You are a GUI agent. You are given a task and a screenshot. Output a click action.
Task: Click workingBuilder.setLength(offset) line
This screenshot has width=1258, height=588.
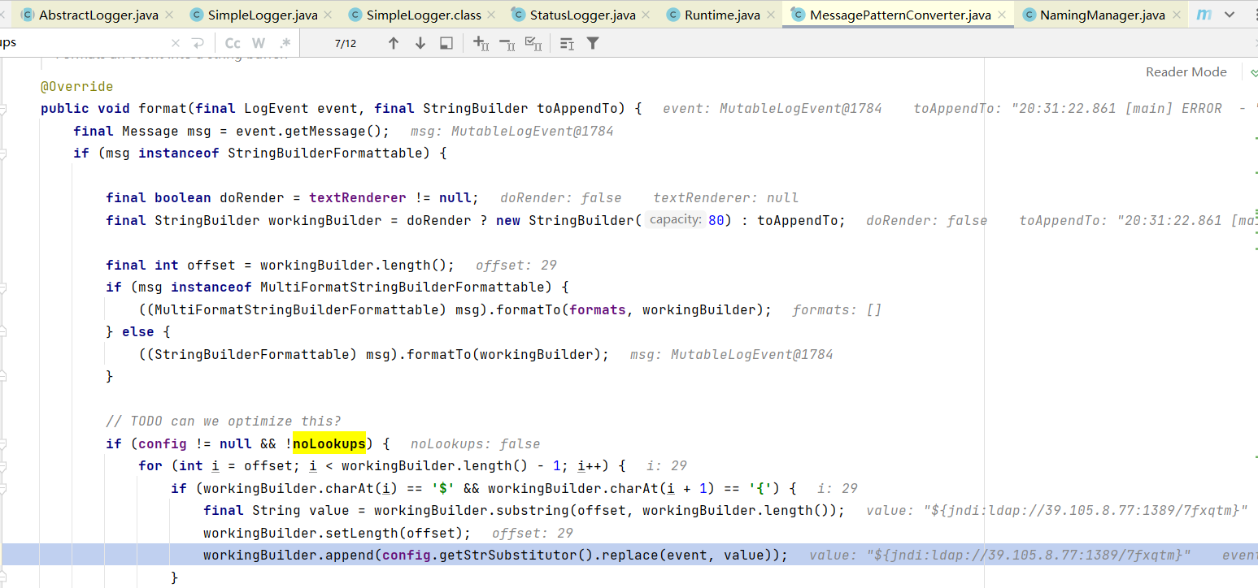(337, 533)
